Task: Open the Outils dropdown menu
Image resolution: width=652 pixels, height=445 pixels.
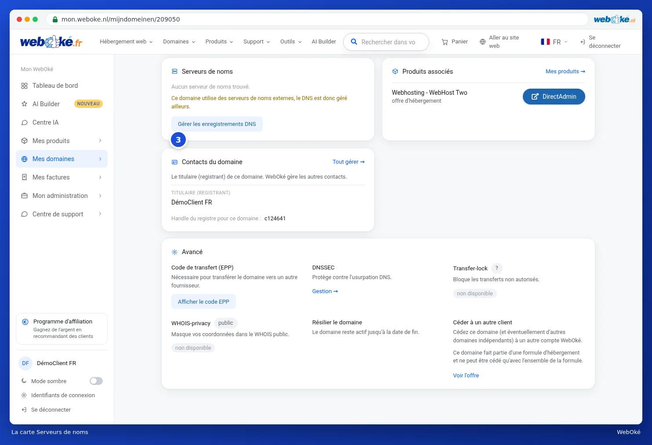Action: click(291, 42)
